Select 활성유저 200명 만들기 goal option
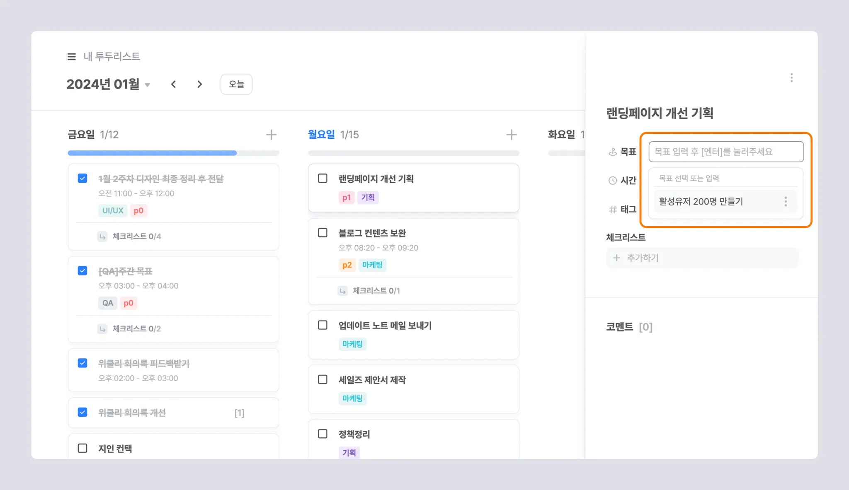The image size is (849, 490). pyautogui.click(x=701, y=202)
